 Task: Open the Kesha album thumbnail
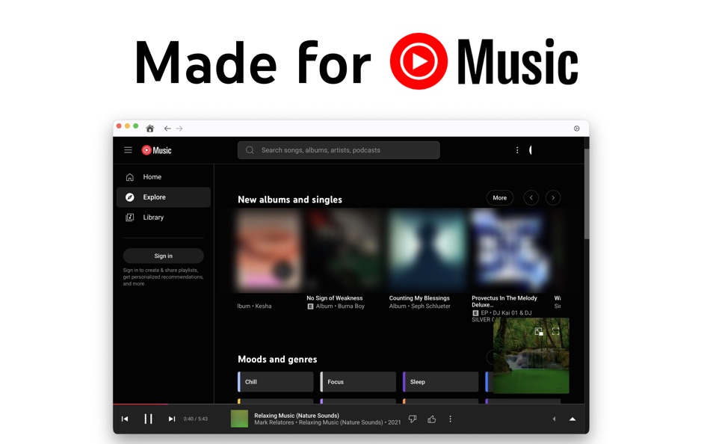click(268, 250)
